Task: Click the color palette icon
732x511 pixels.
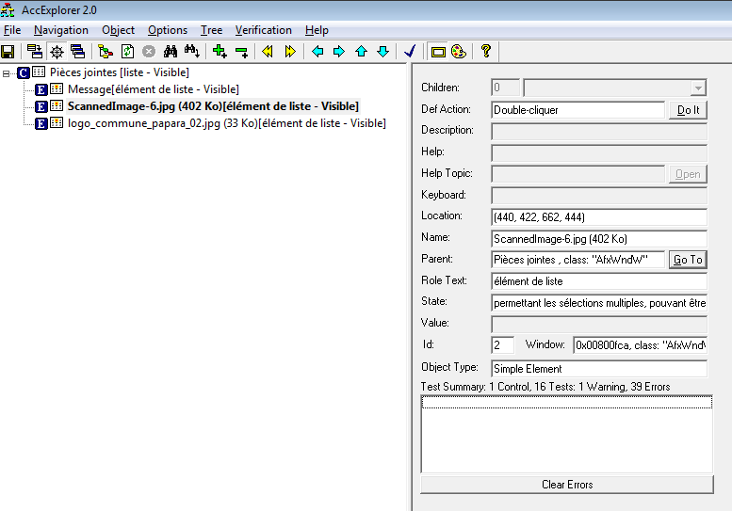Action: [x=459, y=51]
